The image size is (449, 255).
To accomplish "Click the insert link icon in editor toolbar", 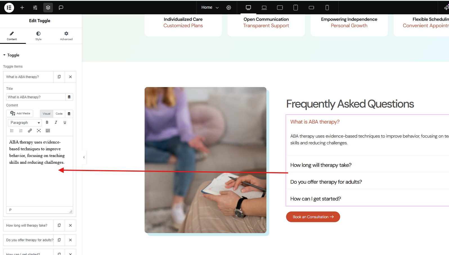I will [30, 131].
